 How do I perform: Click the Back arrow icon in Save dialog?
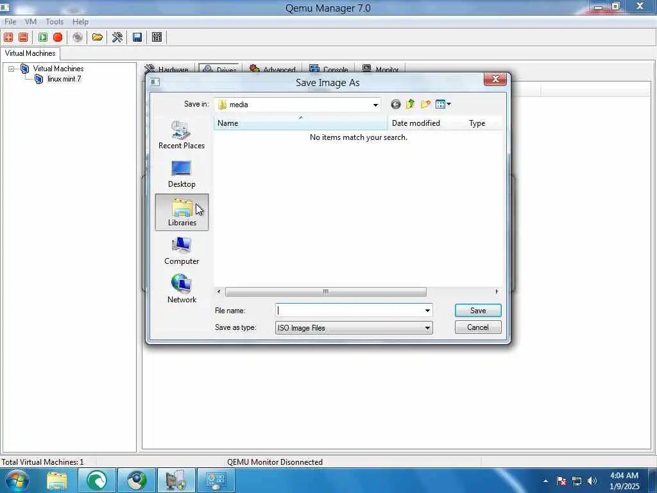(395, 105)
